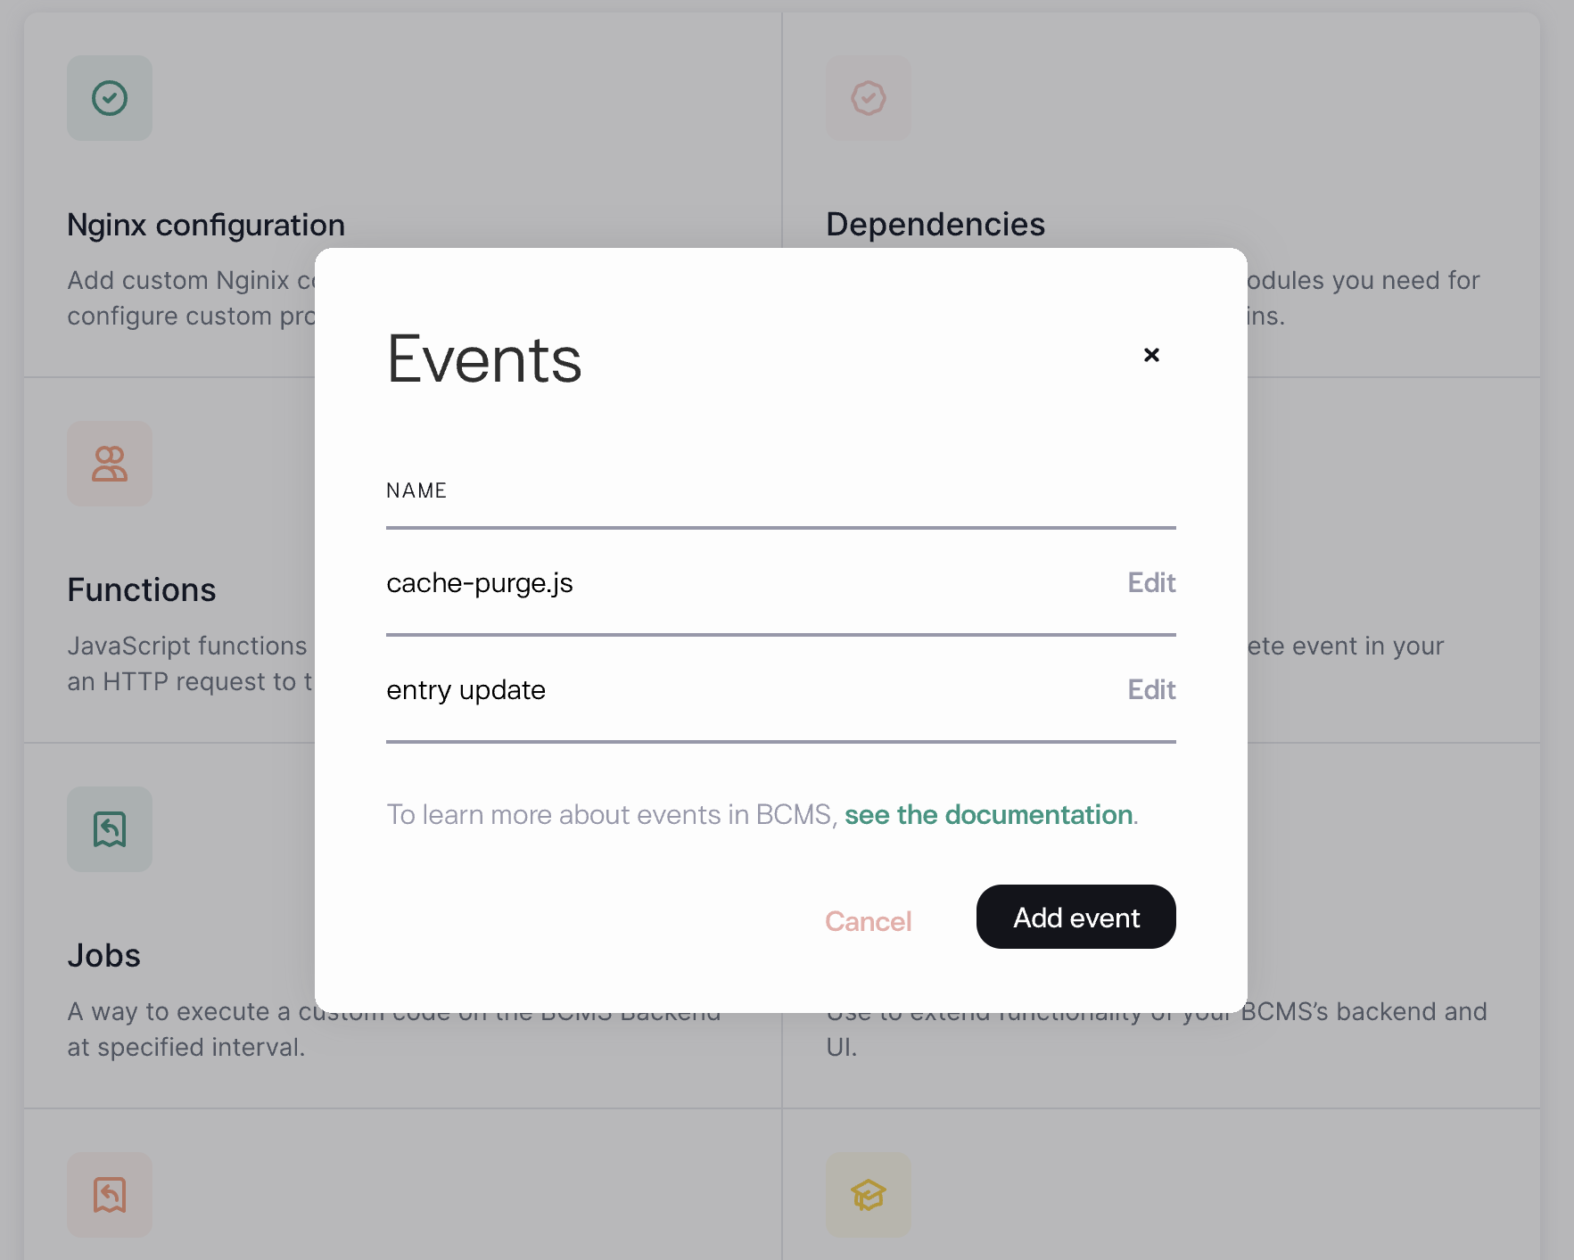Click the Functions card title
Viewport: 1574px width, 1260px height.
click(142, 590)
